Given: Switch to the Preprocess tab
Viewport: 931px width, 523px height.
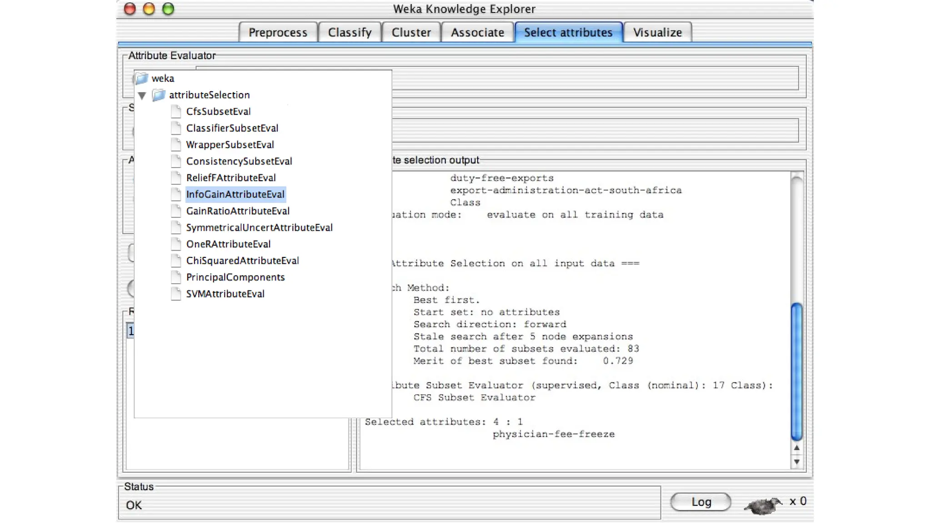Looking at the screenshot, I should click(278, 33).
